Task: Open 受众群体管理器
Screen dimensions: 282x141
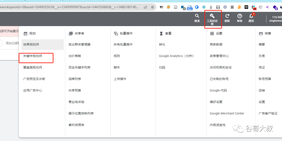Action: pos(79,44)
